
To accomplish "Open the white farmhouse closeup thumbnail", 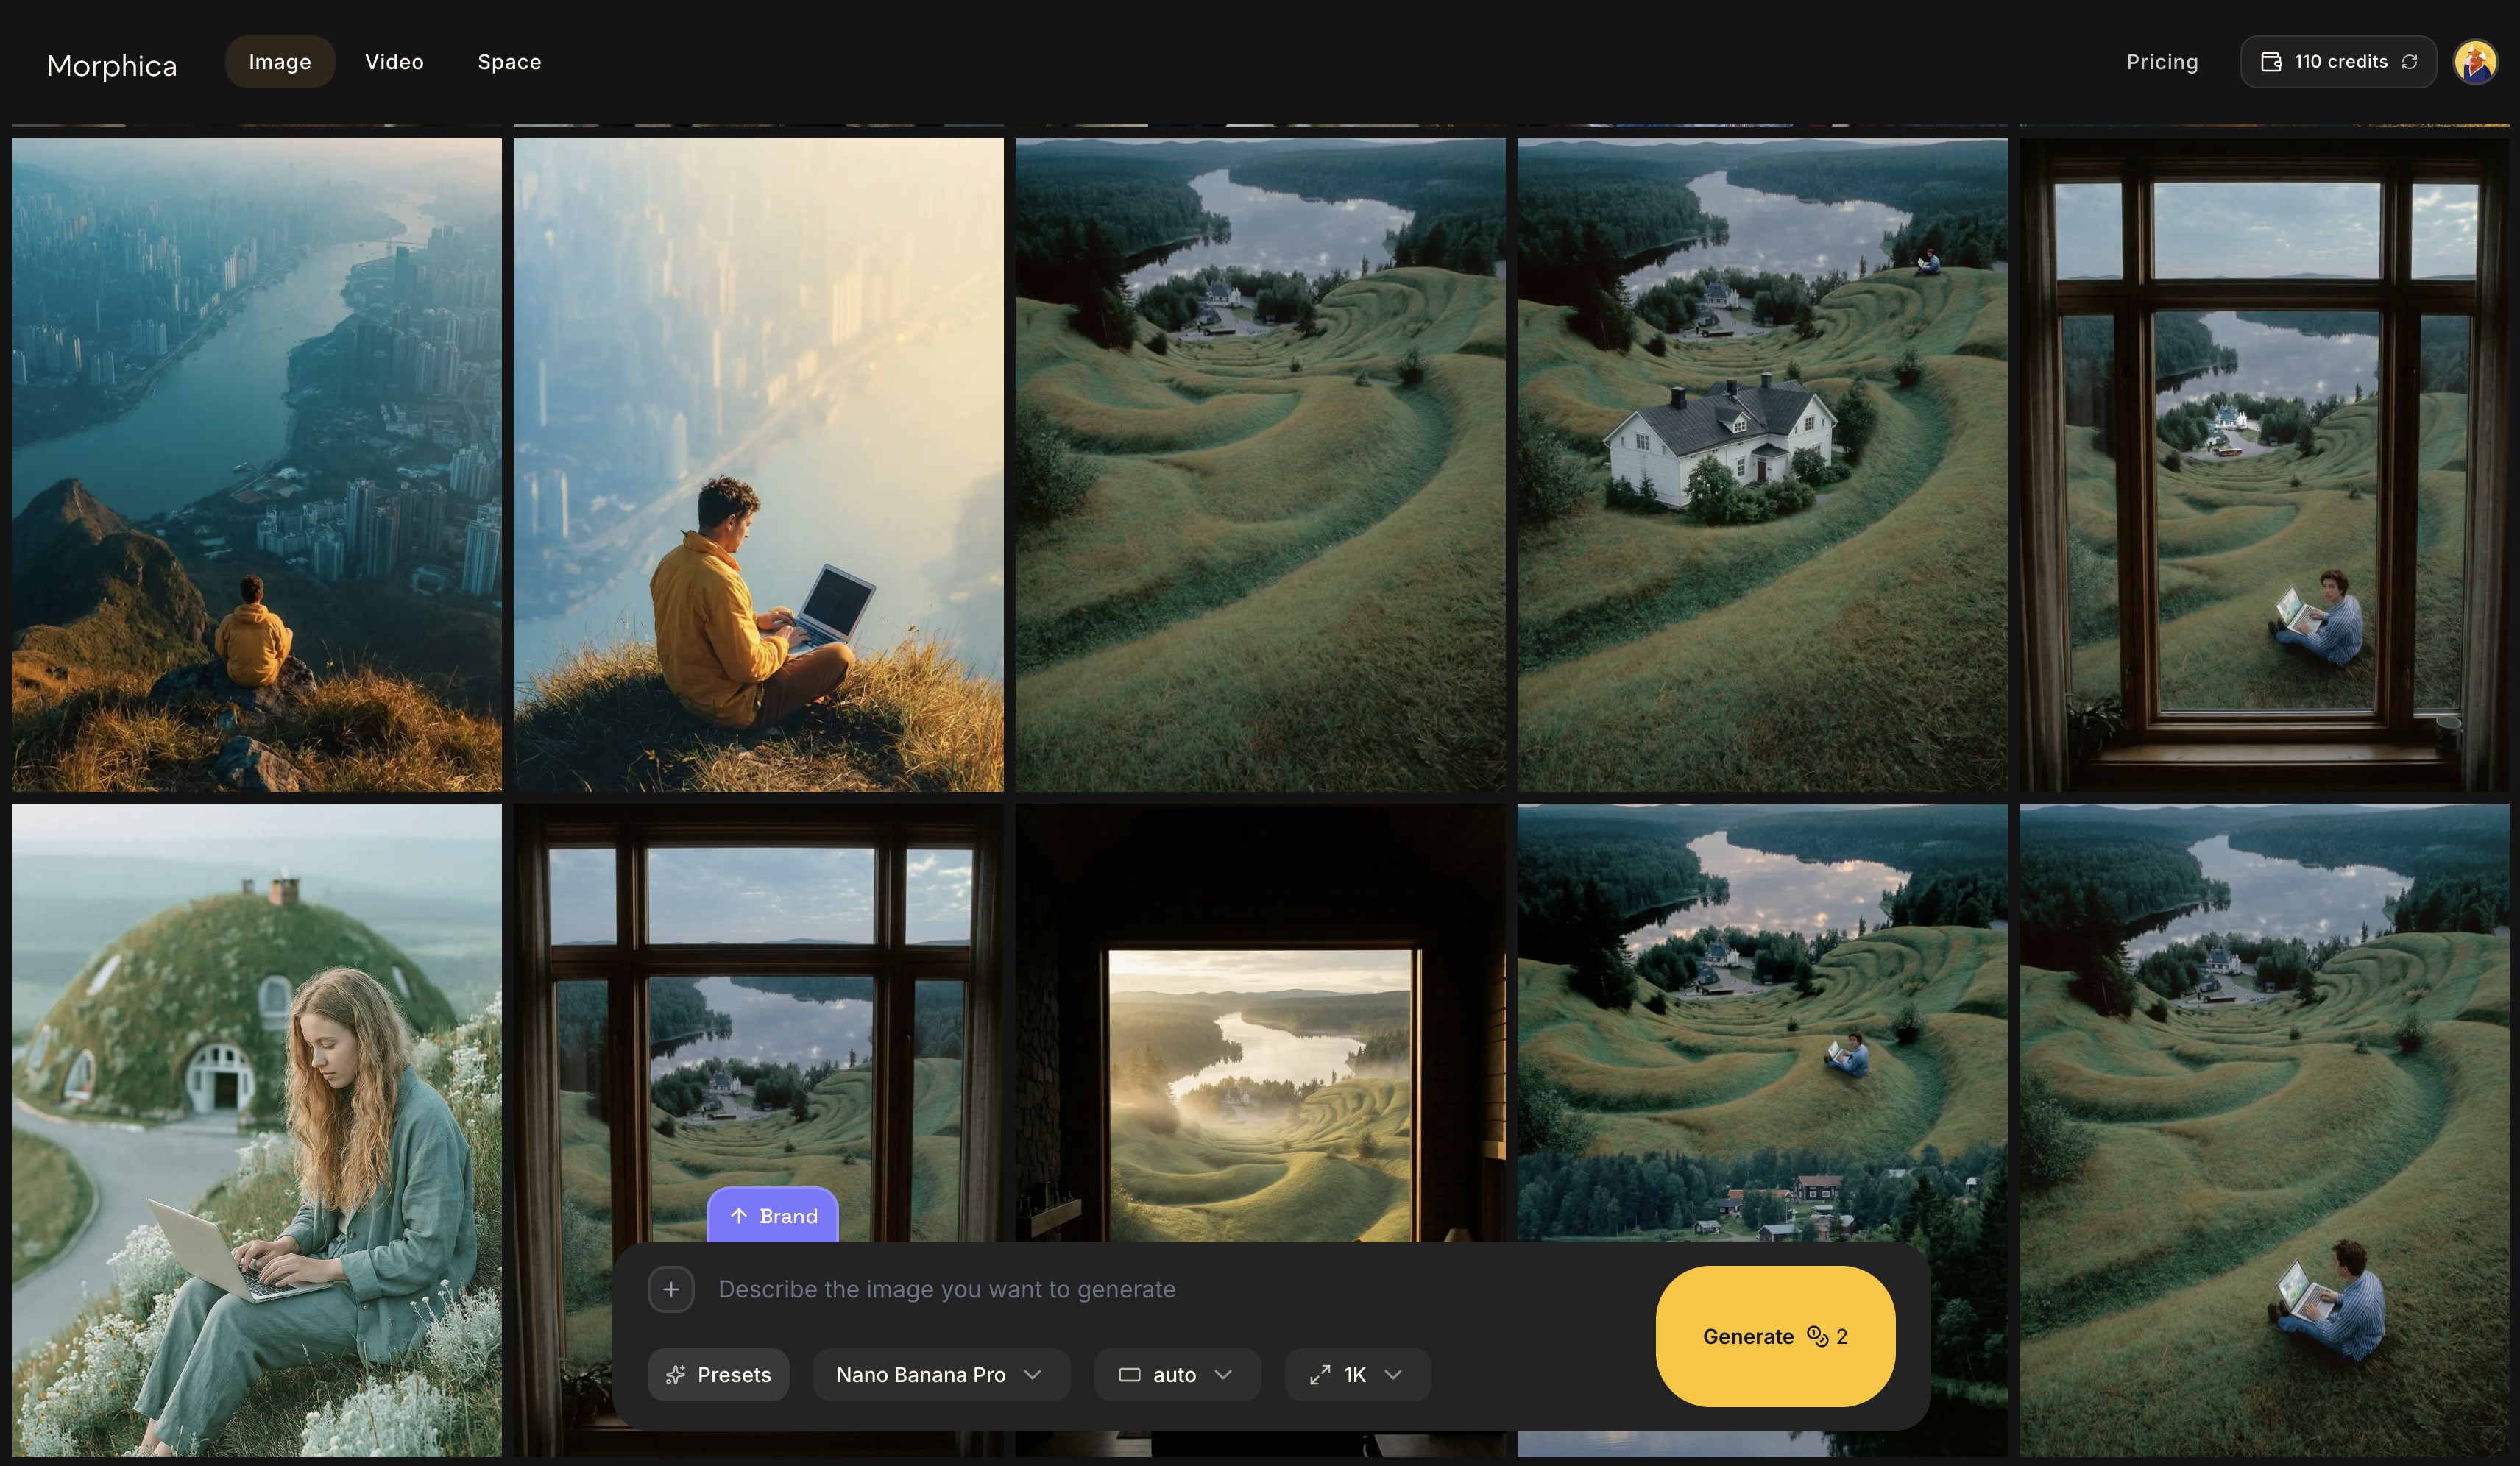I will pyautogui.click(x=1762, y=464).
